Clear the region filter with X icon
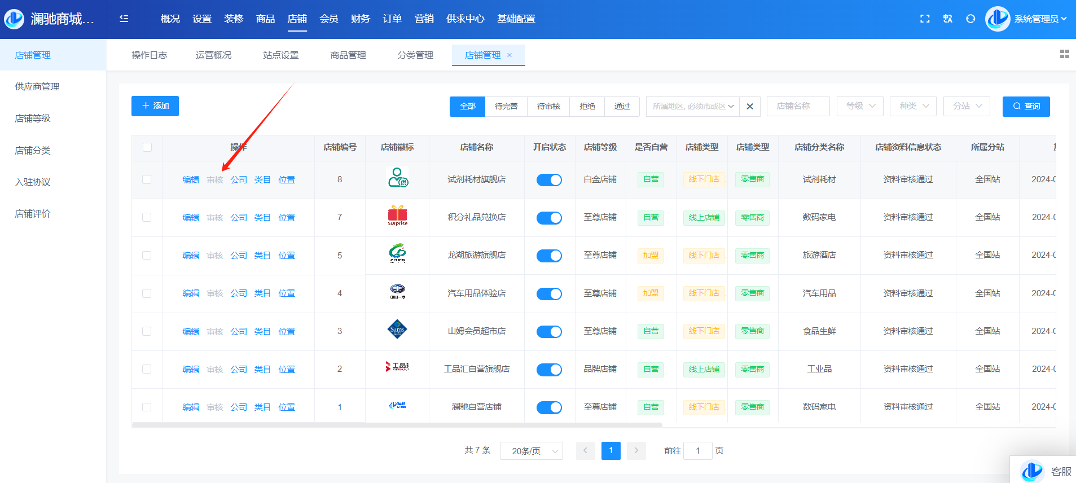This screenshot has width=1076, height=483. (x=750, y=106)
